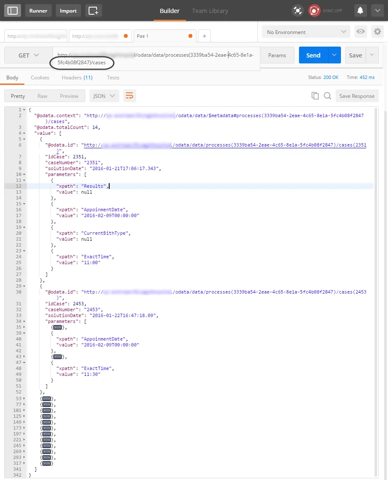Screen dimensions: 388x480
Task: Expand collapsed object on line 43
Action: click(58, 357)
